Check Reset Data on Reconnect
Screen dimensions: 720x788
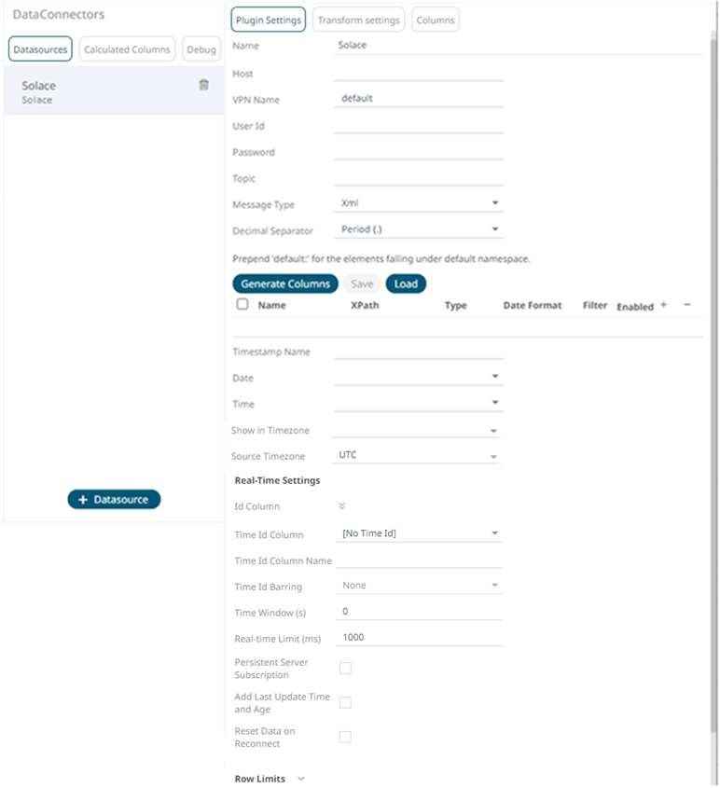click(345, 737)
